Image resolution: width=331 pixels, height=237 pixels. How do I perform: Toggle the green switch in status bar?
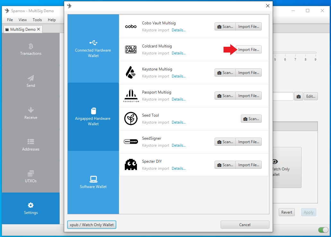click(323, 230)
